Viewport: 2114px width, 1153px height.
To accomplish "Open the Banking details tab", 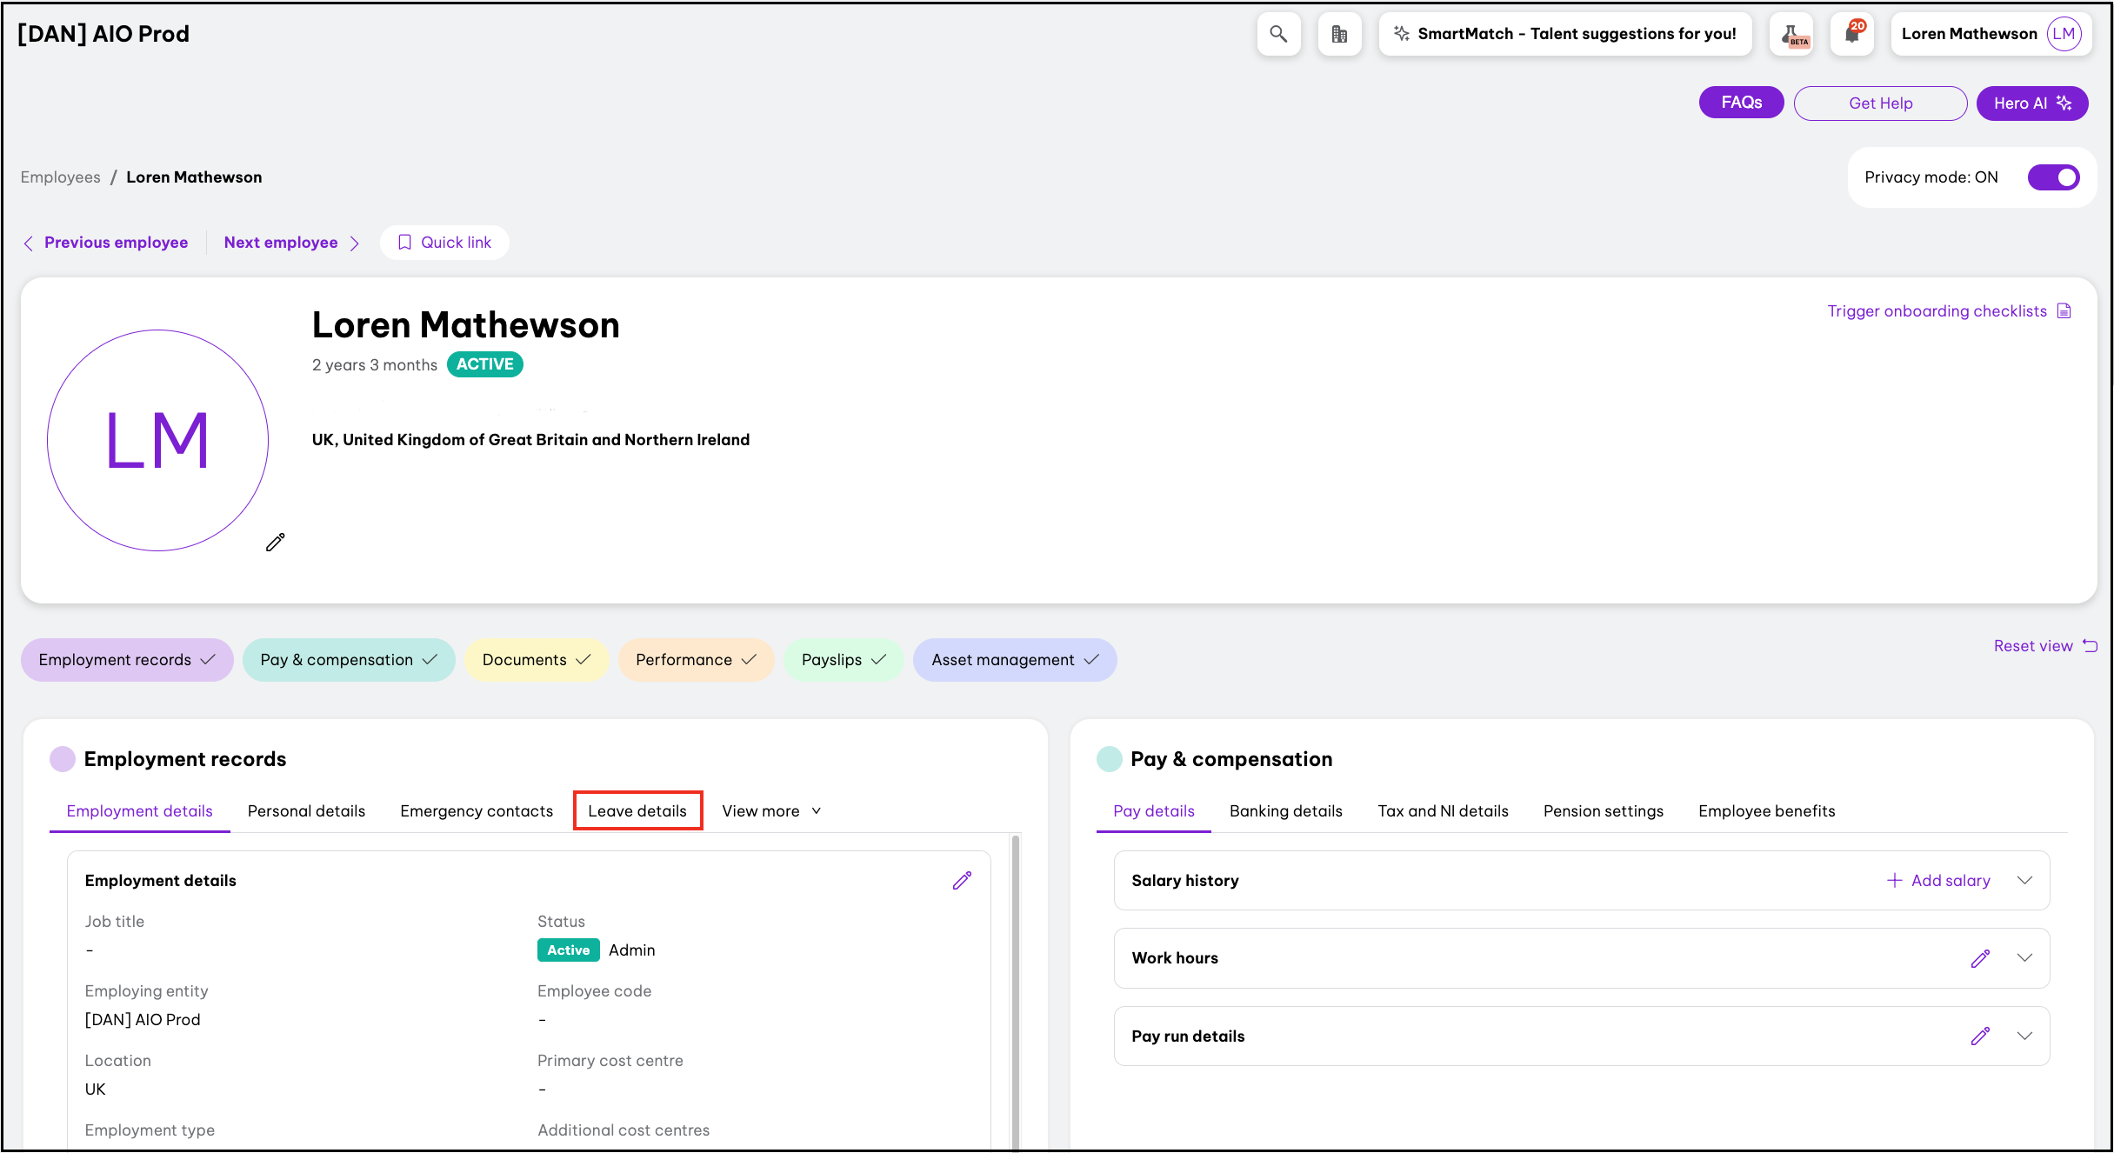I will 1285,811.
